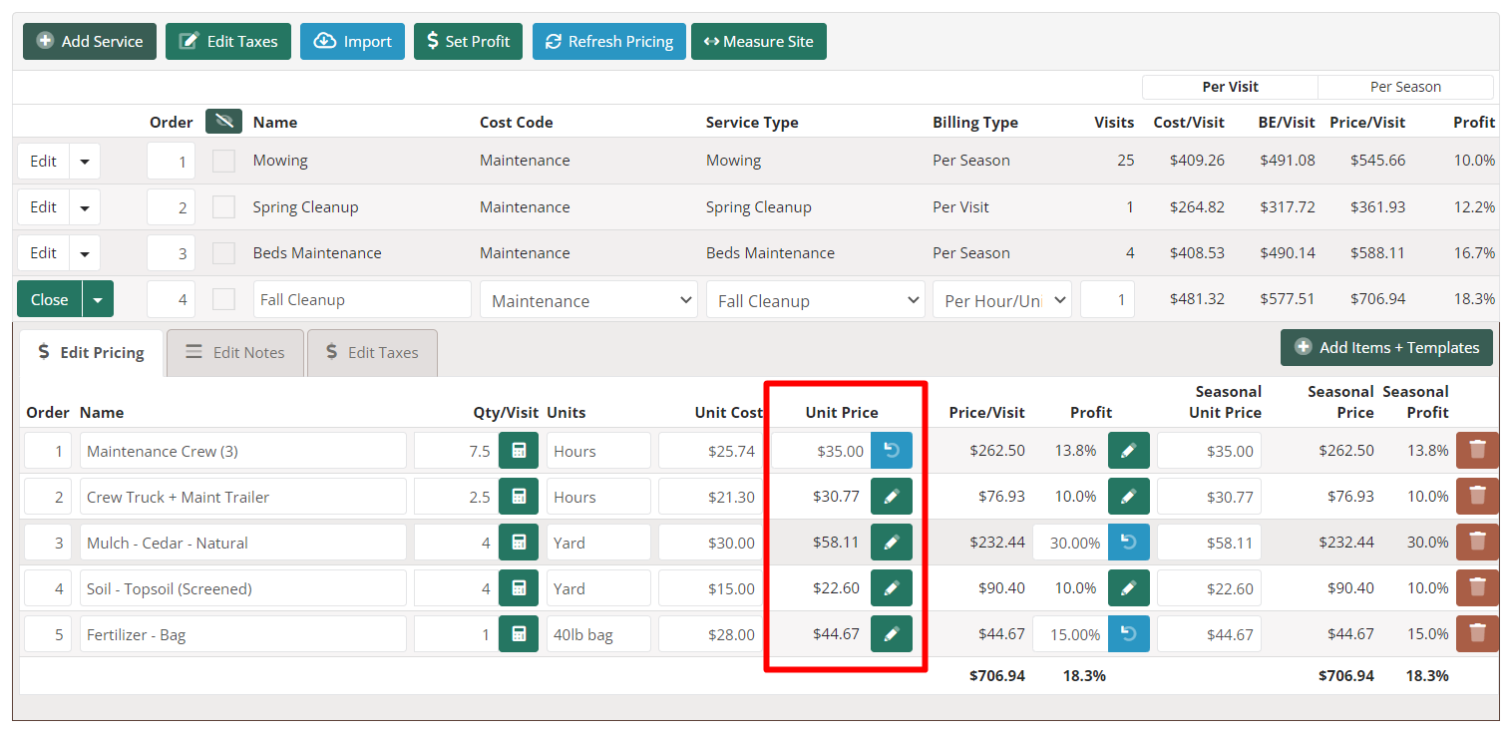Check the Fall Cleanup service checkbox

coord(223,299)
